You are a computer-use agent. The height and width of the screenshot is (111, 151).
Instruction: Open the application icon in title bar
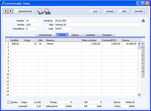click(x=3, y=3)
